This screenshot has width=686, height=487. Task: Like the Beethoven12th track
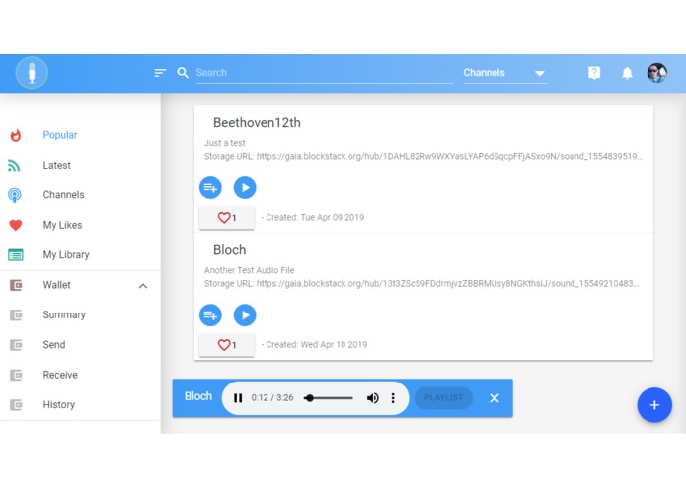tap(227, 218)
